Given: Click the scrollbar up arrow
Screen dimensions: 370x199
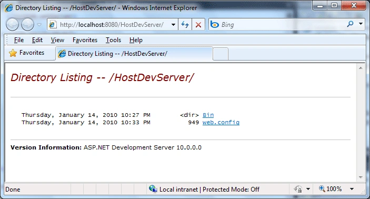Looking at the screenshot, I should coord(361,68).
